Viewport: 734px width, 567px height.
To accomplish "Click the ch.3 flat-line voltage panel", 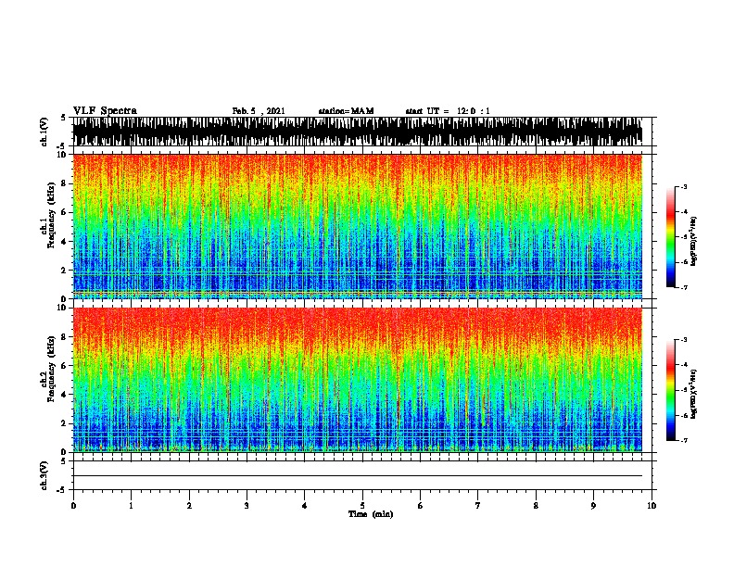I will [361, 475].
